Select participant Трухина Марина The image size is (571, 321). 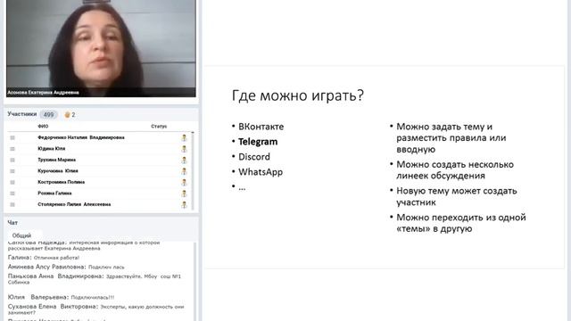pos(56,160)
